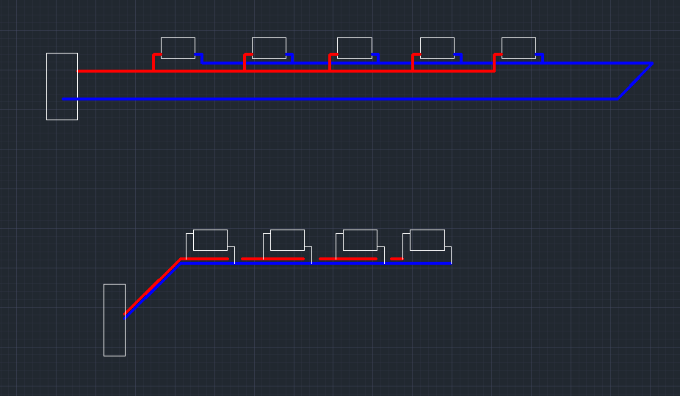Screen dimensions: 680x396
Task: Click red vertical riser at first upper radiator
Action: (153, 63)
